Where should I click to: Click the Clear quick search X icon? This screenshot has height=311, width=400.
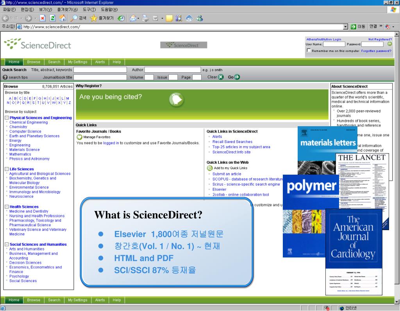click(221, 77)
